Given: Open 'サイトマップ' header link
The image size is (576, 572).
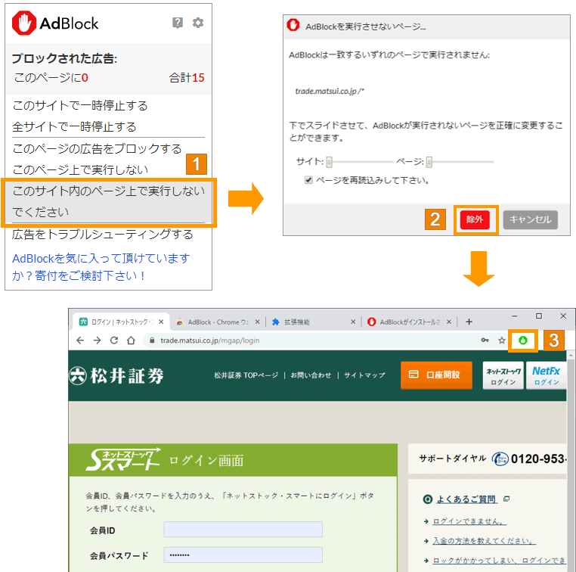Looking at the screenshot, I should [x=364, y=375].
